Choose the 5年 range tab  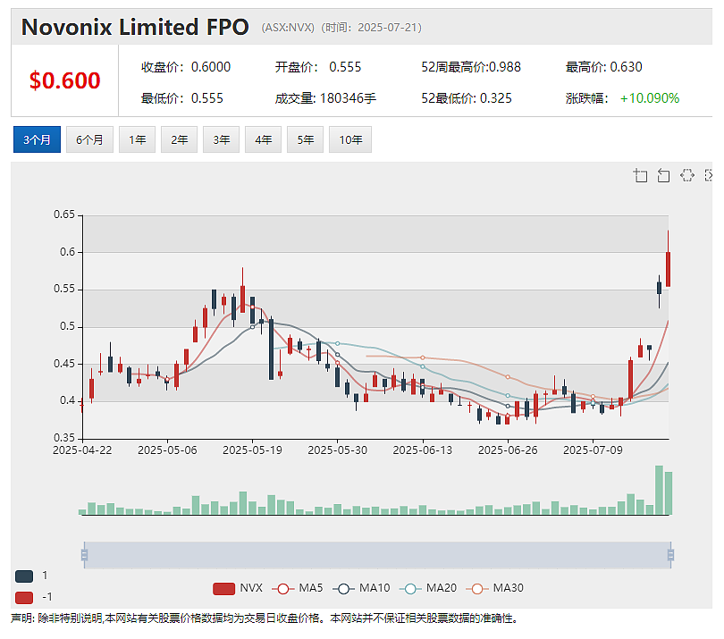305,139
